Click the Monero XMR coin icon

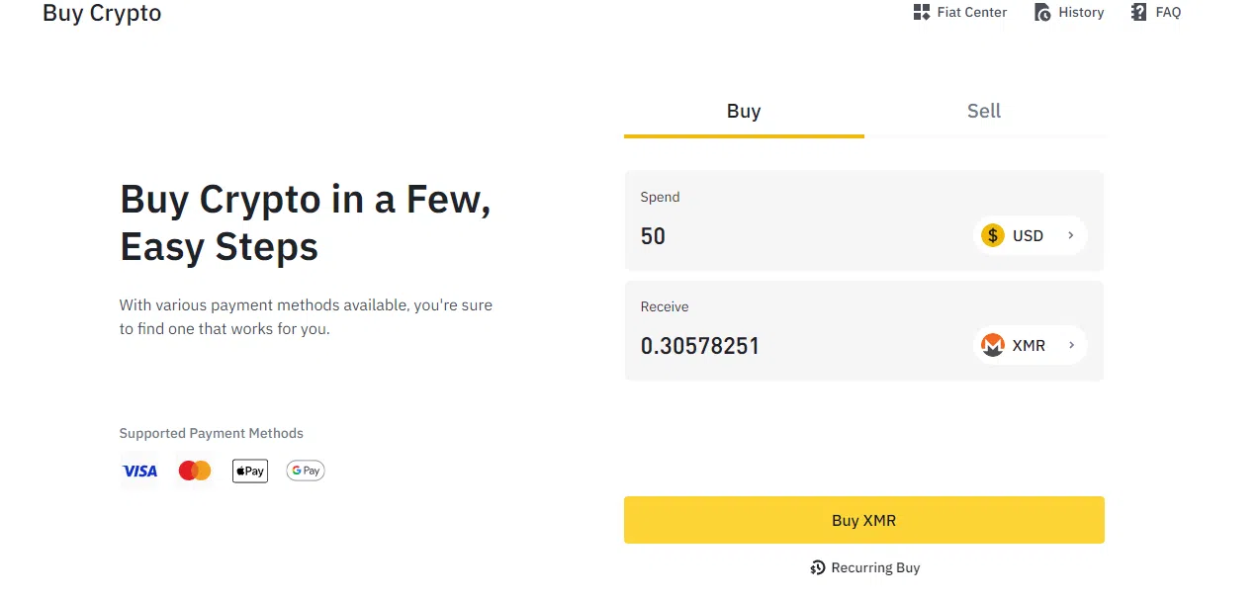click(x=992, y=345)
